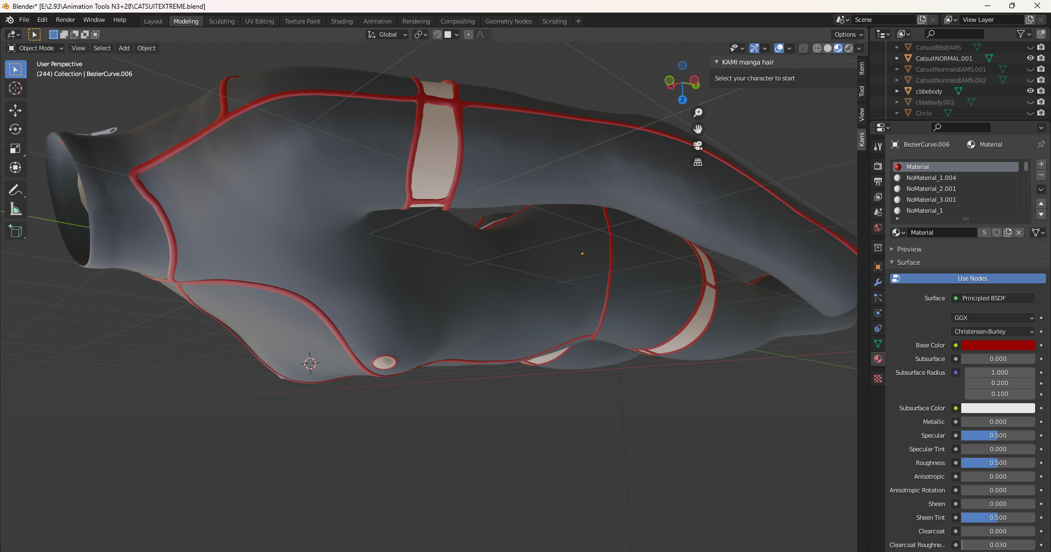Activate the Scale tool

tap(15, 148)
